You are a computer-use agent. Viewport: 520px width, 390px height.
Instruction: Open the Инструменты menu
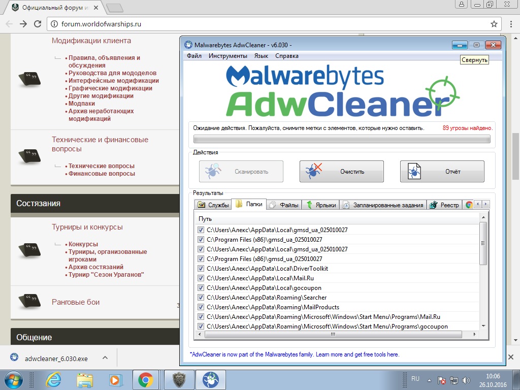click(x=228, y=56)
